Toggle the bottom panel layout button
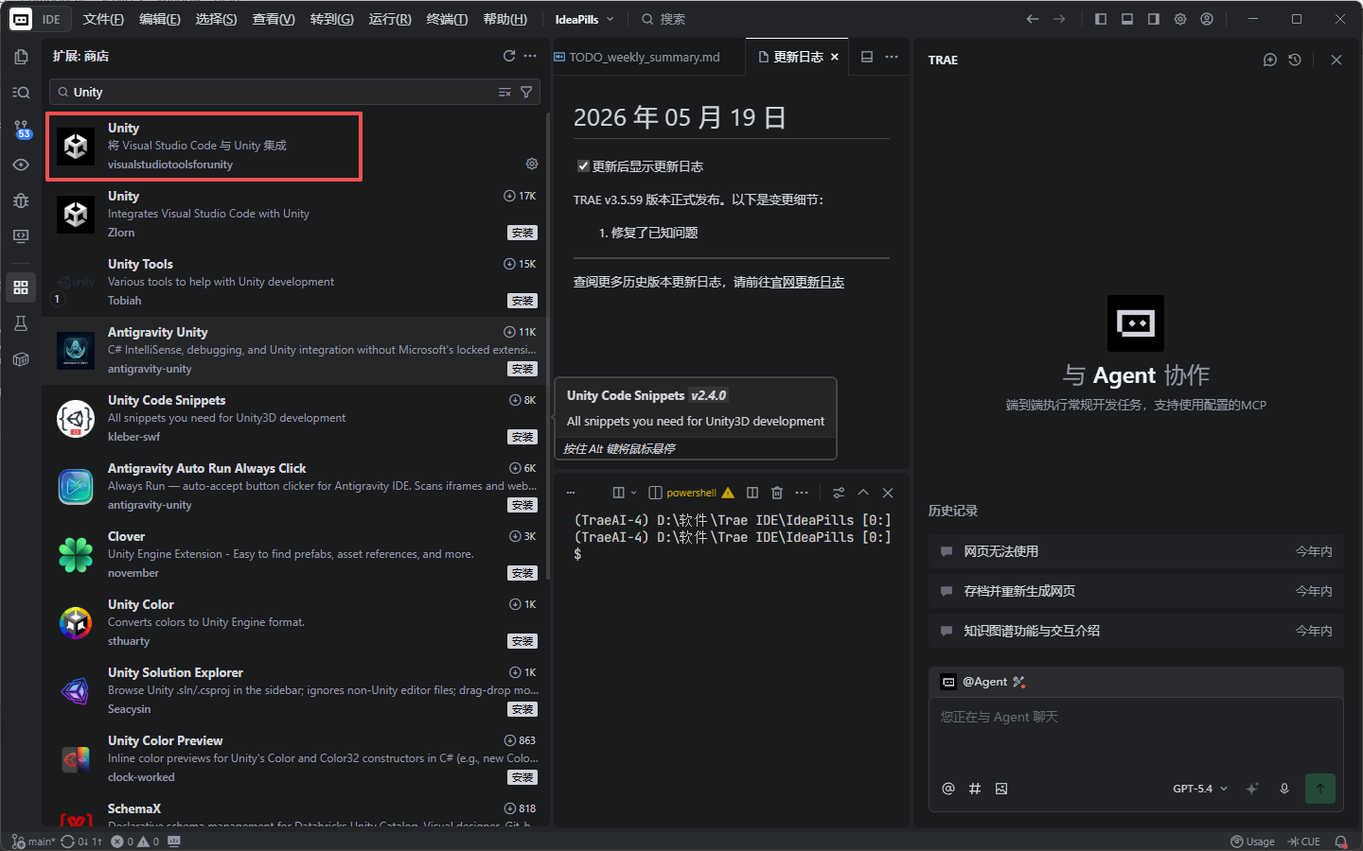 (1127, 19)
